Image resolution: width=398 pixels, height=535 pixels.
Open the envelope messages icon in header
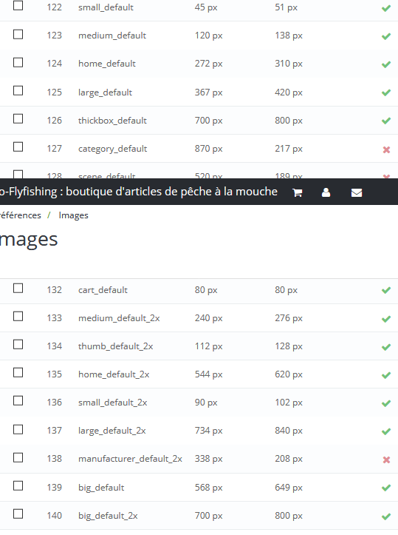pyautogui.click(x=357, y=193)
